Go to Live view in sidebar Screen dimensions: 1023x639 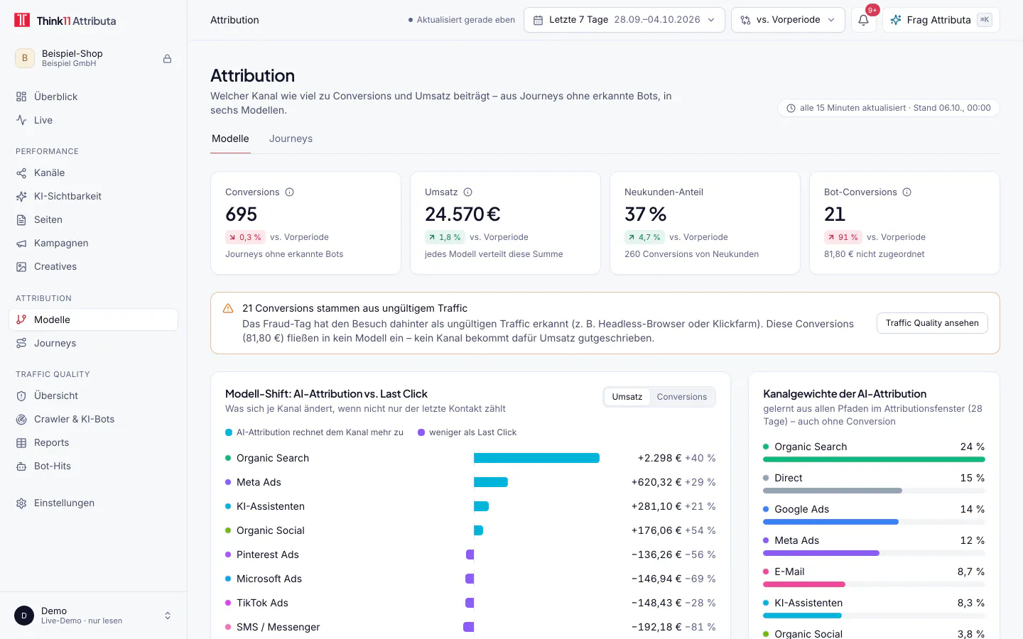click(x=93, y=120)
